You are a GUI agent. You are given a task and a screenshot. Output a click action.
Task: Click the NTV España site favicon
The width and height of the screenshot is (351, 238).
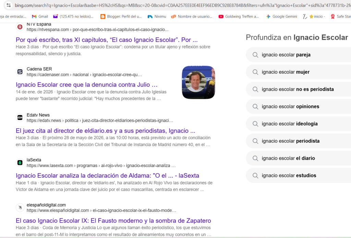20,27
